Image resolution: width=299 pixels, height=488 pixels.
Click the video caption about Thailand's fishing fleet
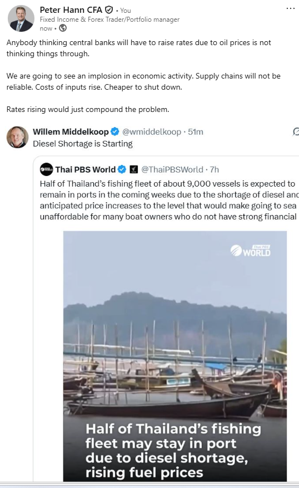tap(173, 450)
